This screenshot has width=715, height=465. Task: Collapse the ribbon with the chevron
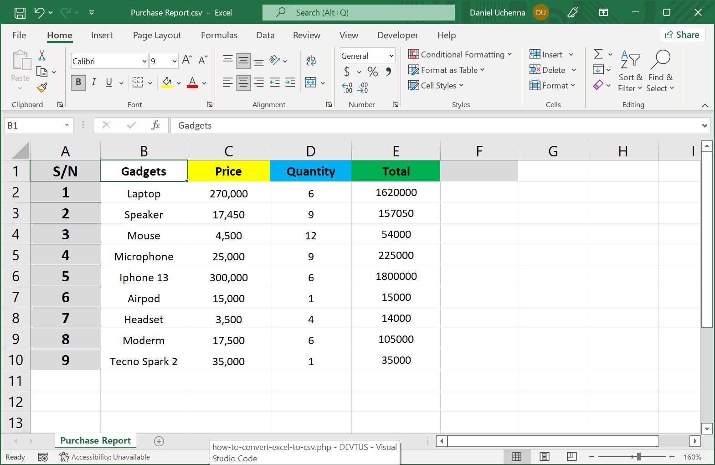(705, 105)
